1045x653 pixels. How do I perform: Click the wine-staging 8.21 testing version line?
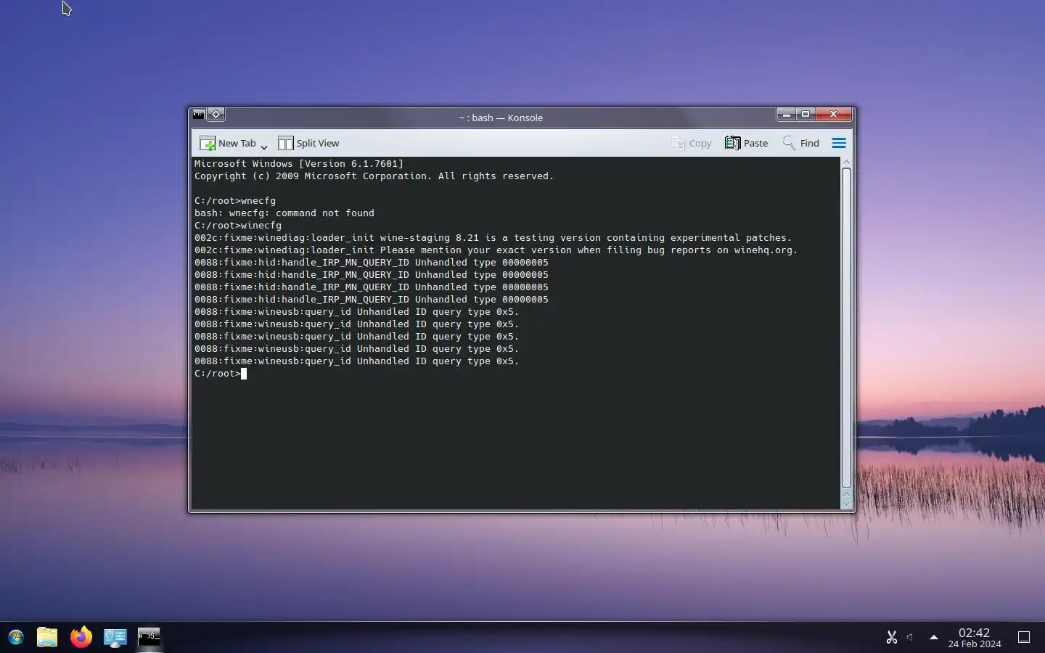pos(493,238)
